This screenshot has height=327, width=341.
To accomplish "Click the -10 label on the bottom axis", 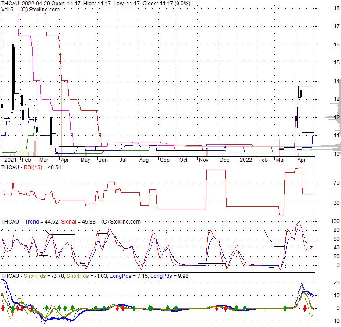I will tap(336, 321).
